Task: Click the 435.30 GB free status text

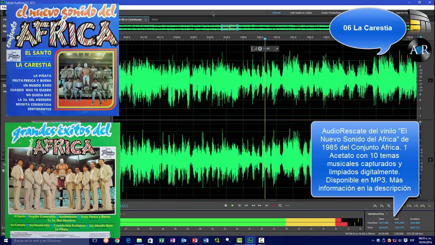Action: tap(415, 234)
